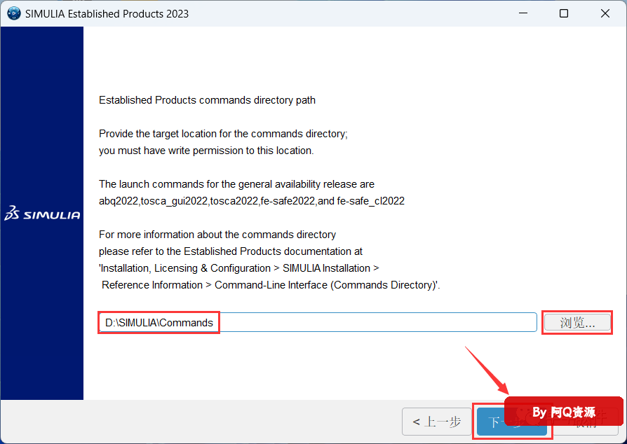Click the SIMULIA app icon in title bar
Image resolution: width=627 pixels, height=444 pixels.
tap(13, 13)
